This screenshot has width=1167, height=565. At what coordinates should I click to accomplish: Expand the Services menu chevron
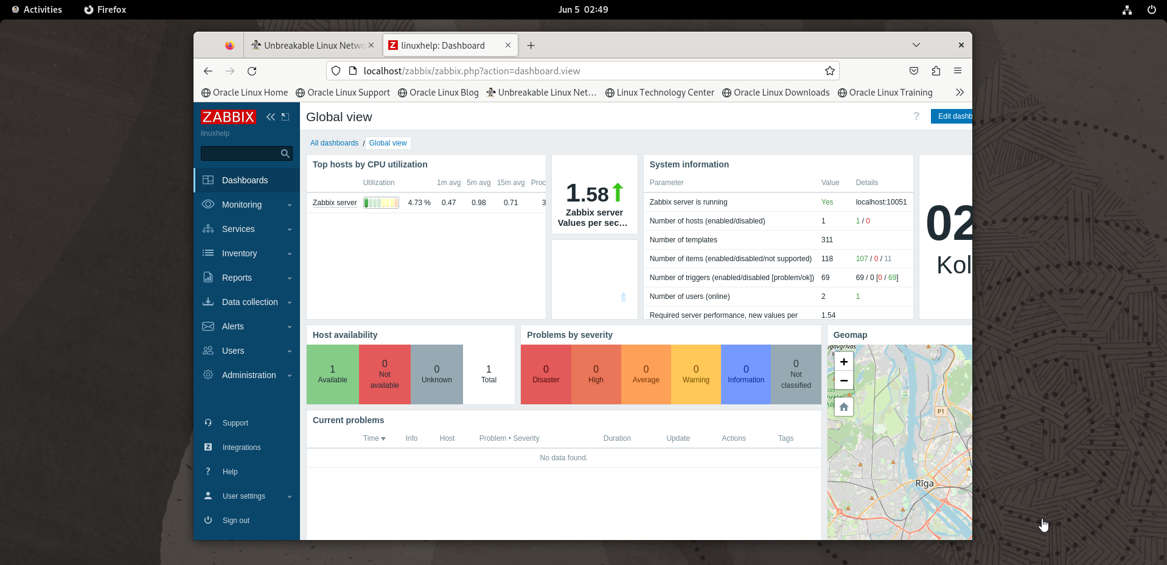tap(290, 230)
